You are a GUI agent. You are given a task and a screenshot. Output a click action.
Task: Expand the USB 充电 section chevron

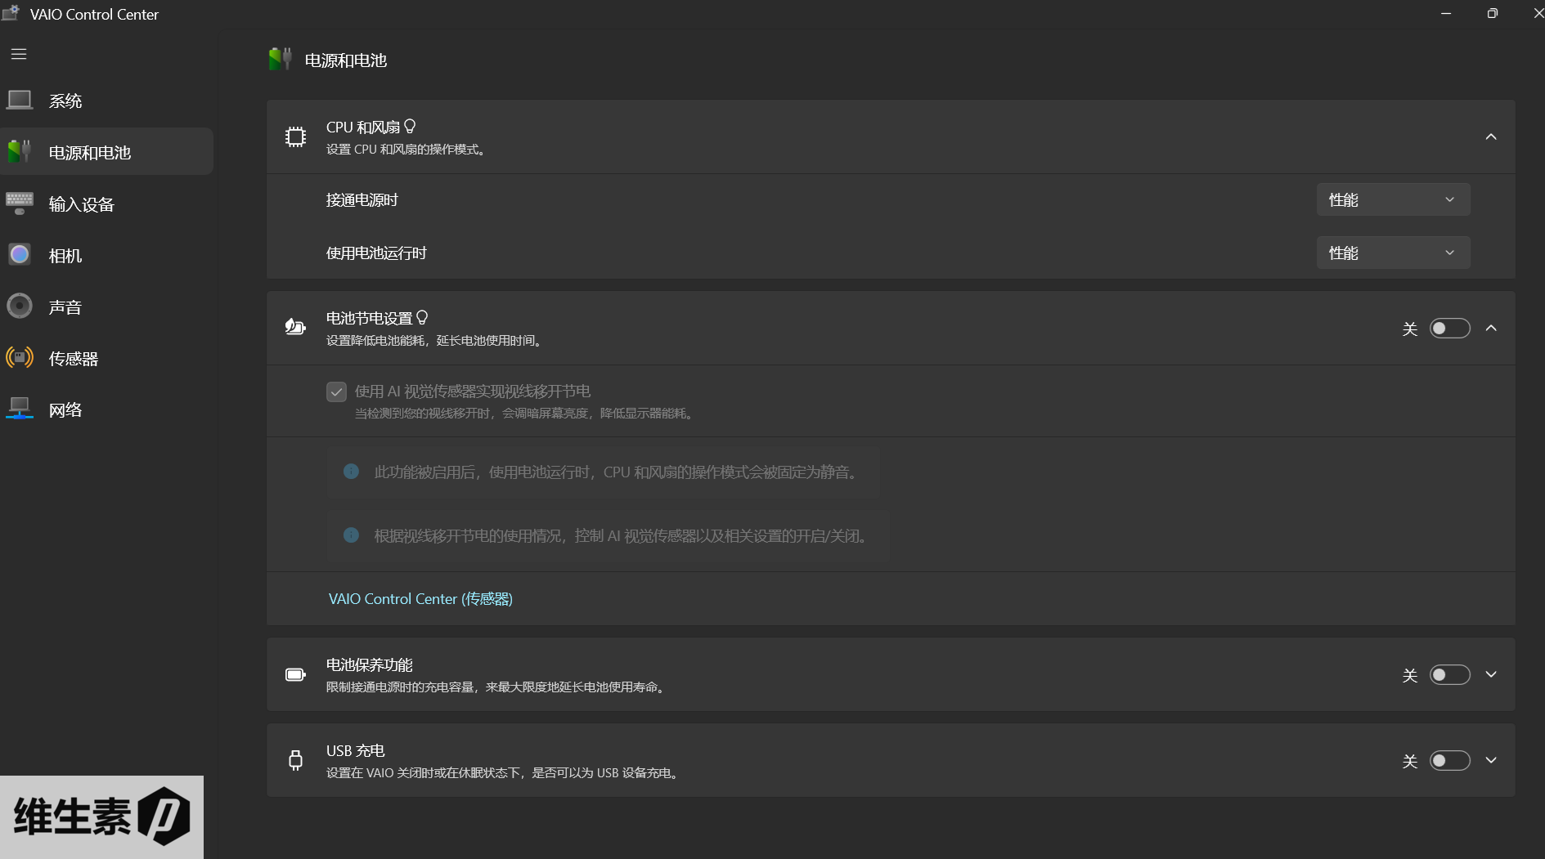point(1491,761)
